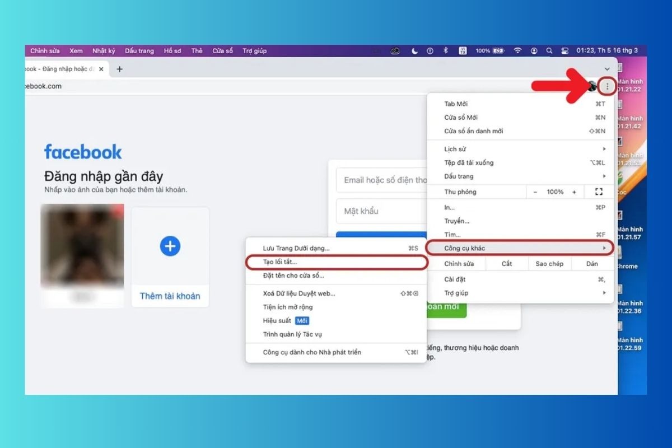Open the Dấu trang menu bar item
The height and width of the screenshot is (448, 672).
coord(139,50)
